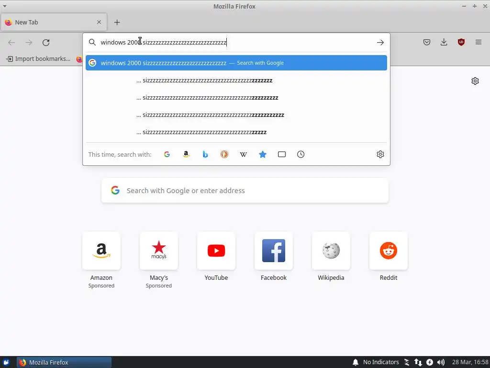Open search settings gear in dropdown

[380, 154]
